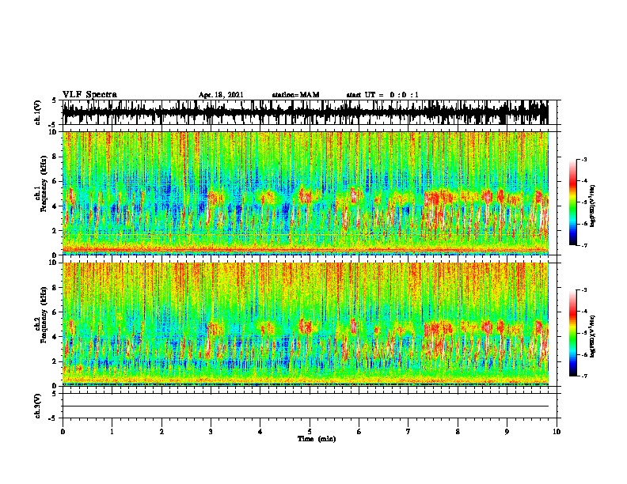Click the 'ch.1(V)' waveform axis label
The image size is (627, 484).
pyautogui.click(x=37, y=112)
